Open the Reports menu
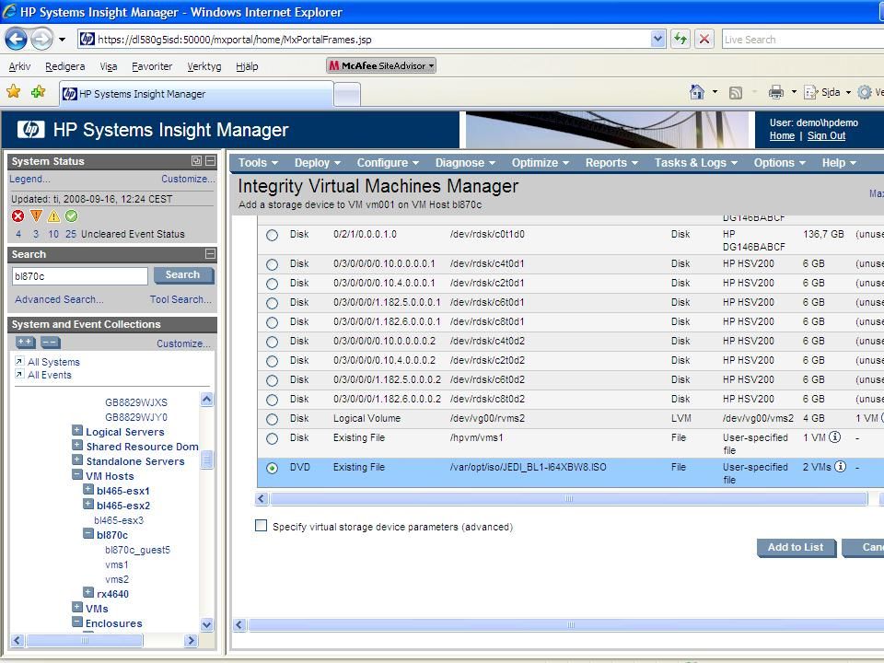Screen dimensions: 884x663 point(611,162)
